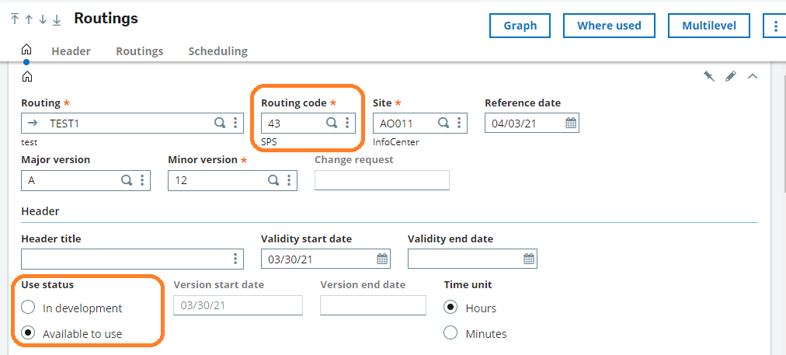
Task: Click the pencil edit icon
Action: (731, 76)
